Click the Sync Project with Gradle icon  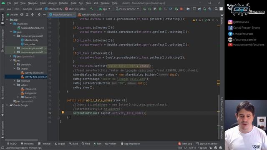[x=199, y=9]
